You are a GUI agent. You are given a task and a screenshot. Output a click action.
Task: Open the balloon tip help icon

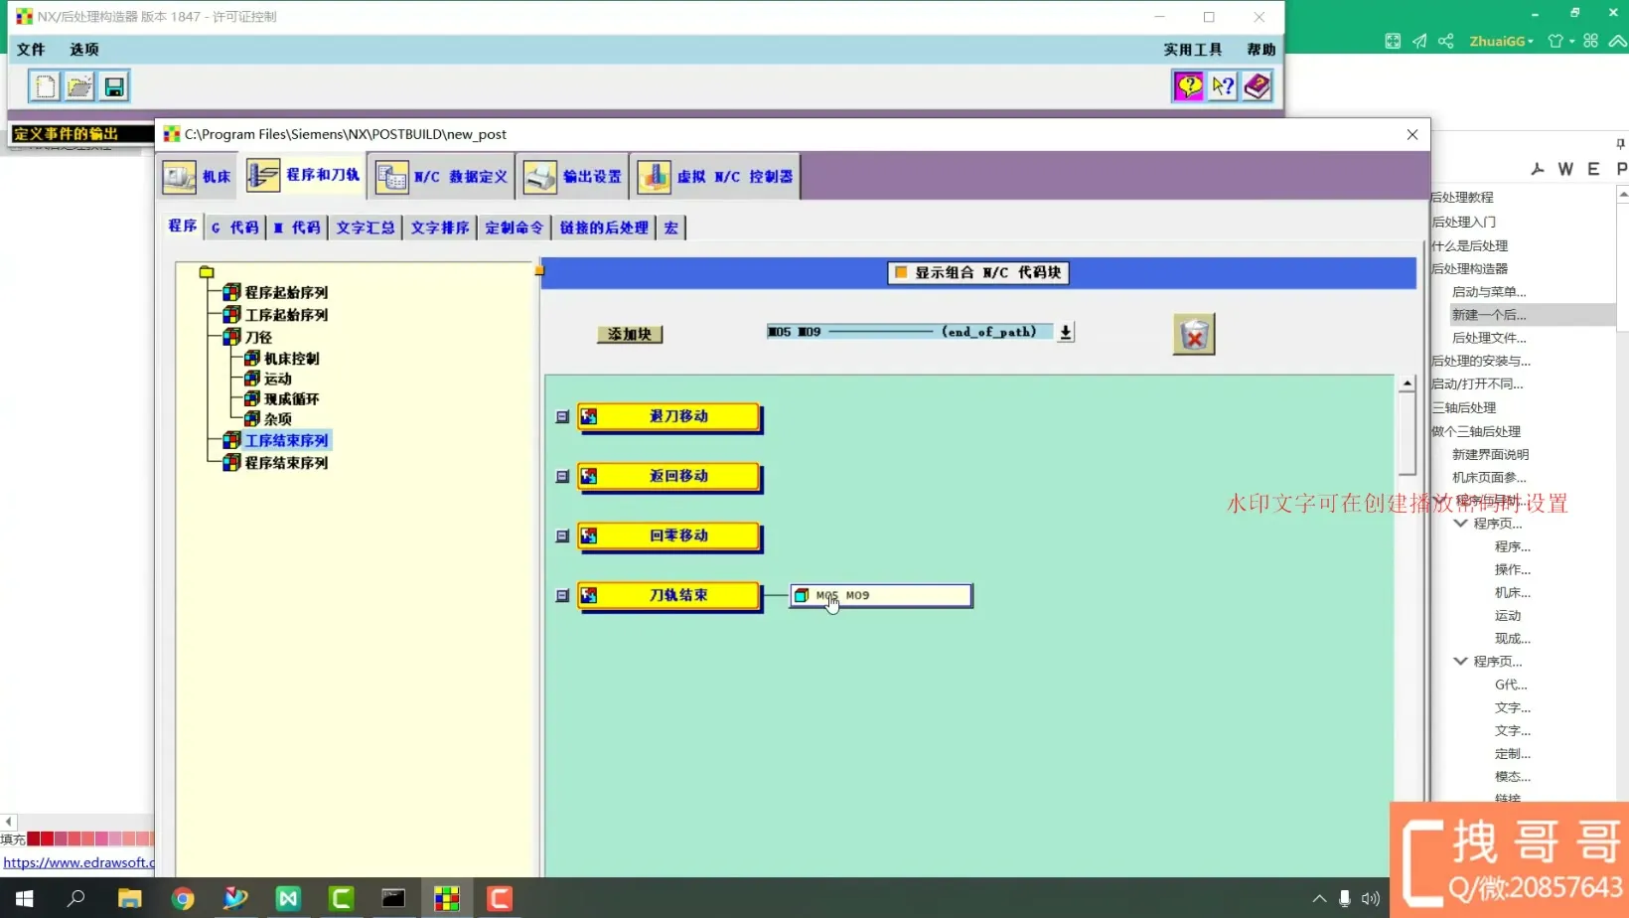[1188, 86]
